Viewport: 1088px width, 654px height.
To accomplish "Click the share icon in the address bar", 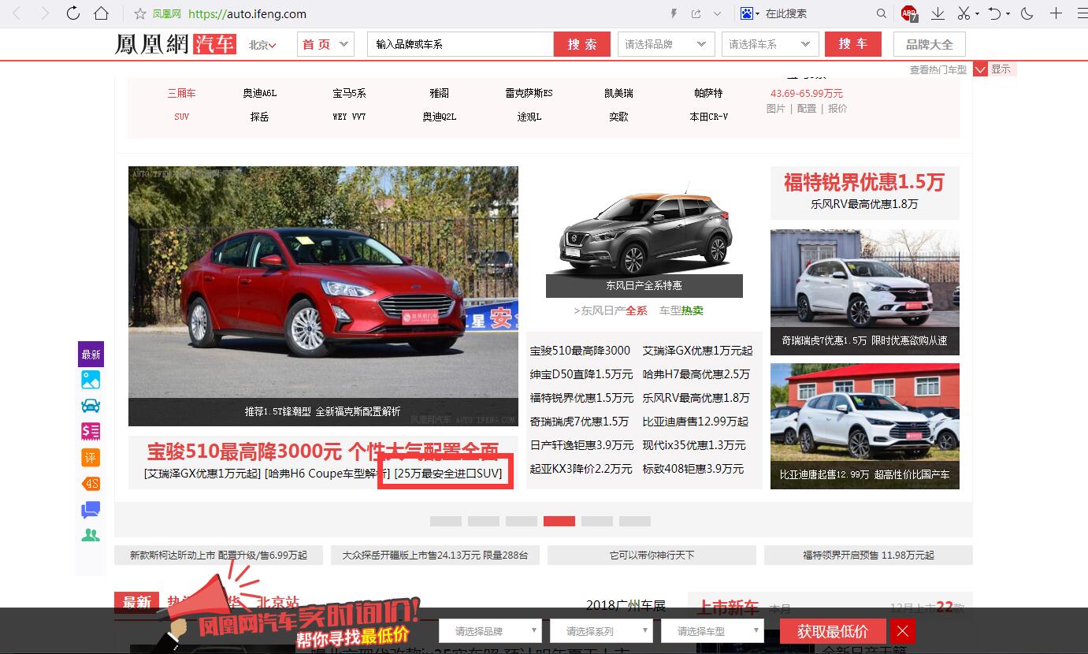I will coord(696,13).
